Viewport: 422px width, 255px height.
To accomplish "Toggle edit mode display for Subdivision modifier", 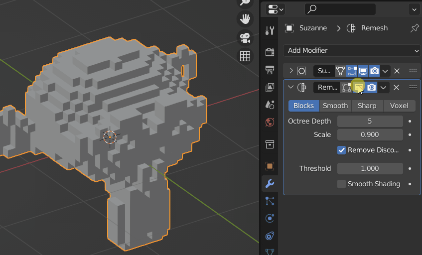I will point(352,71).
